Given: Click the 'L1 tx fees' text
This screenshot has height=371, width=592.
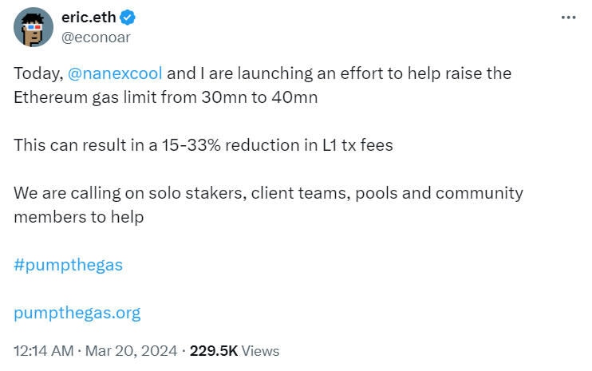Looking at the screenshot, I should click(355, 145).
